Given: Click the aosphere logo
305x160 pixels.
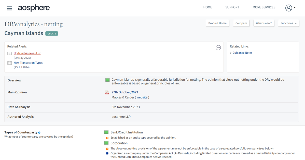Looking at the screenshot, I should pos(34,8).
